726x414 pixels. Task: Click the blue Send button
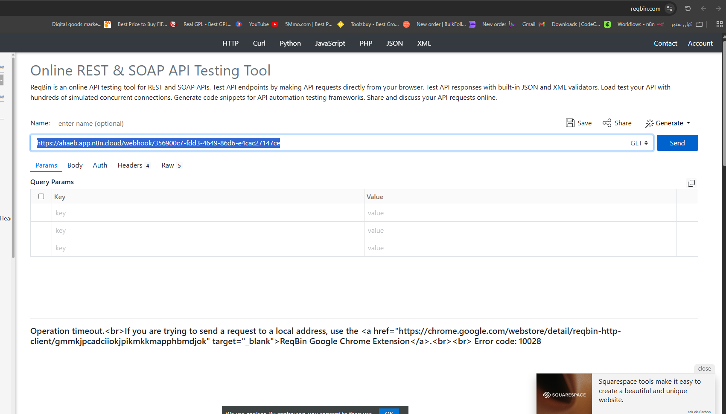pos(677,143)
